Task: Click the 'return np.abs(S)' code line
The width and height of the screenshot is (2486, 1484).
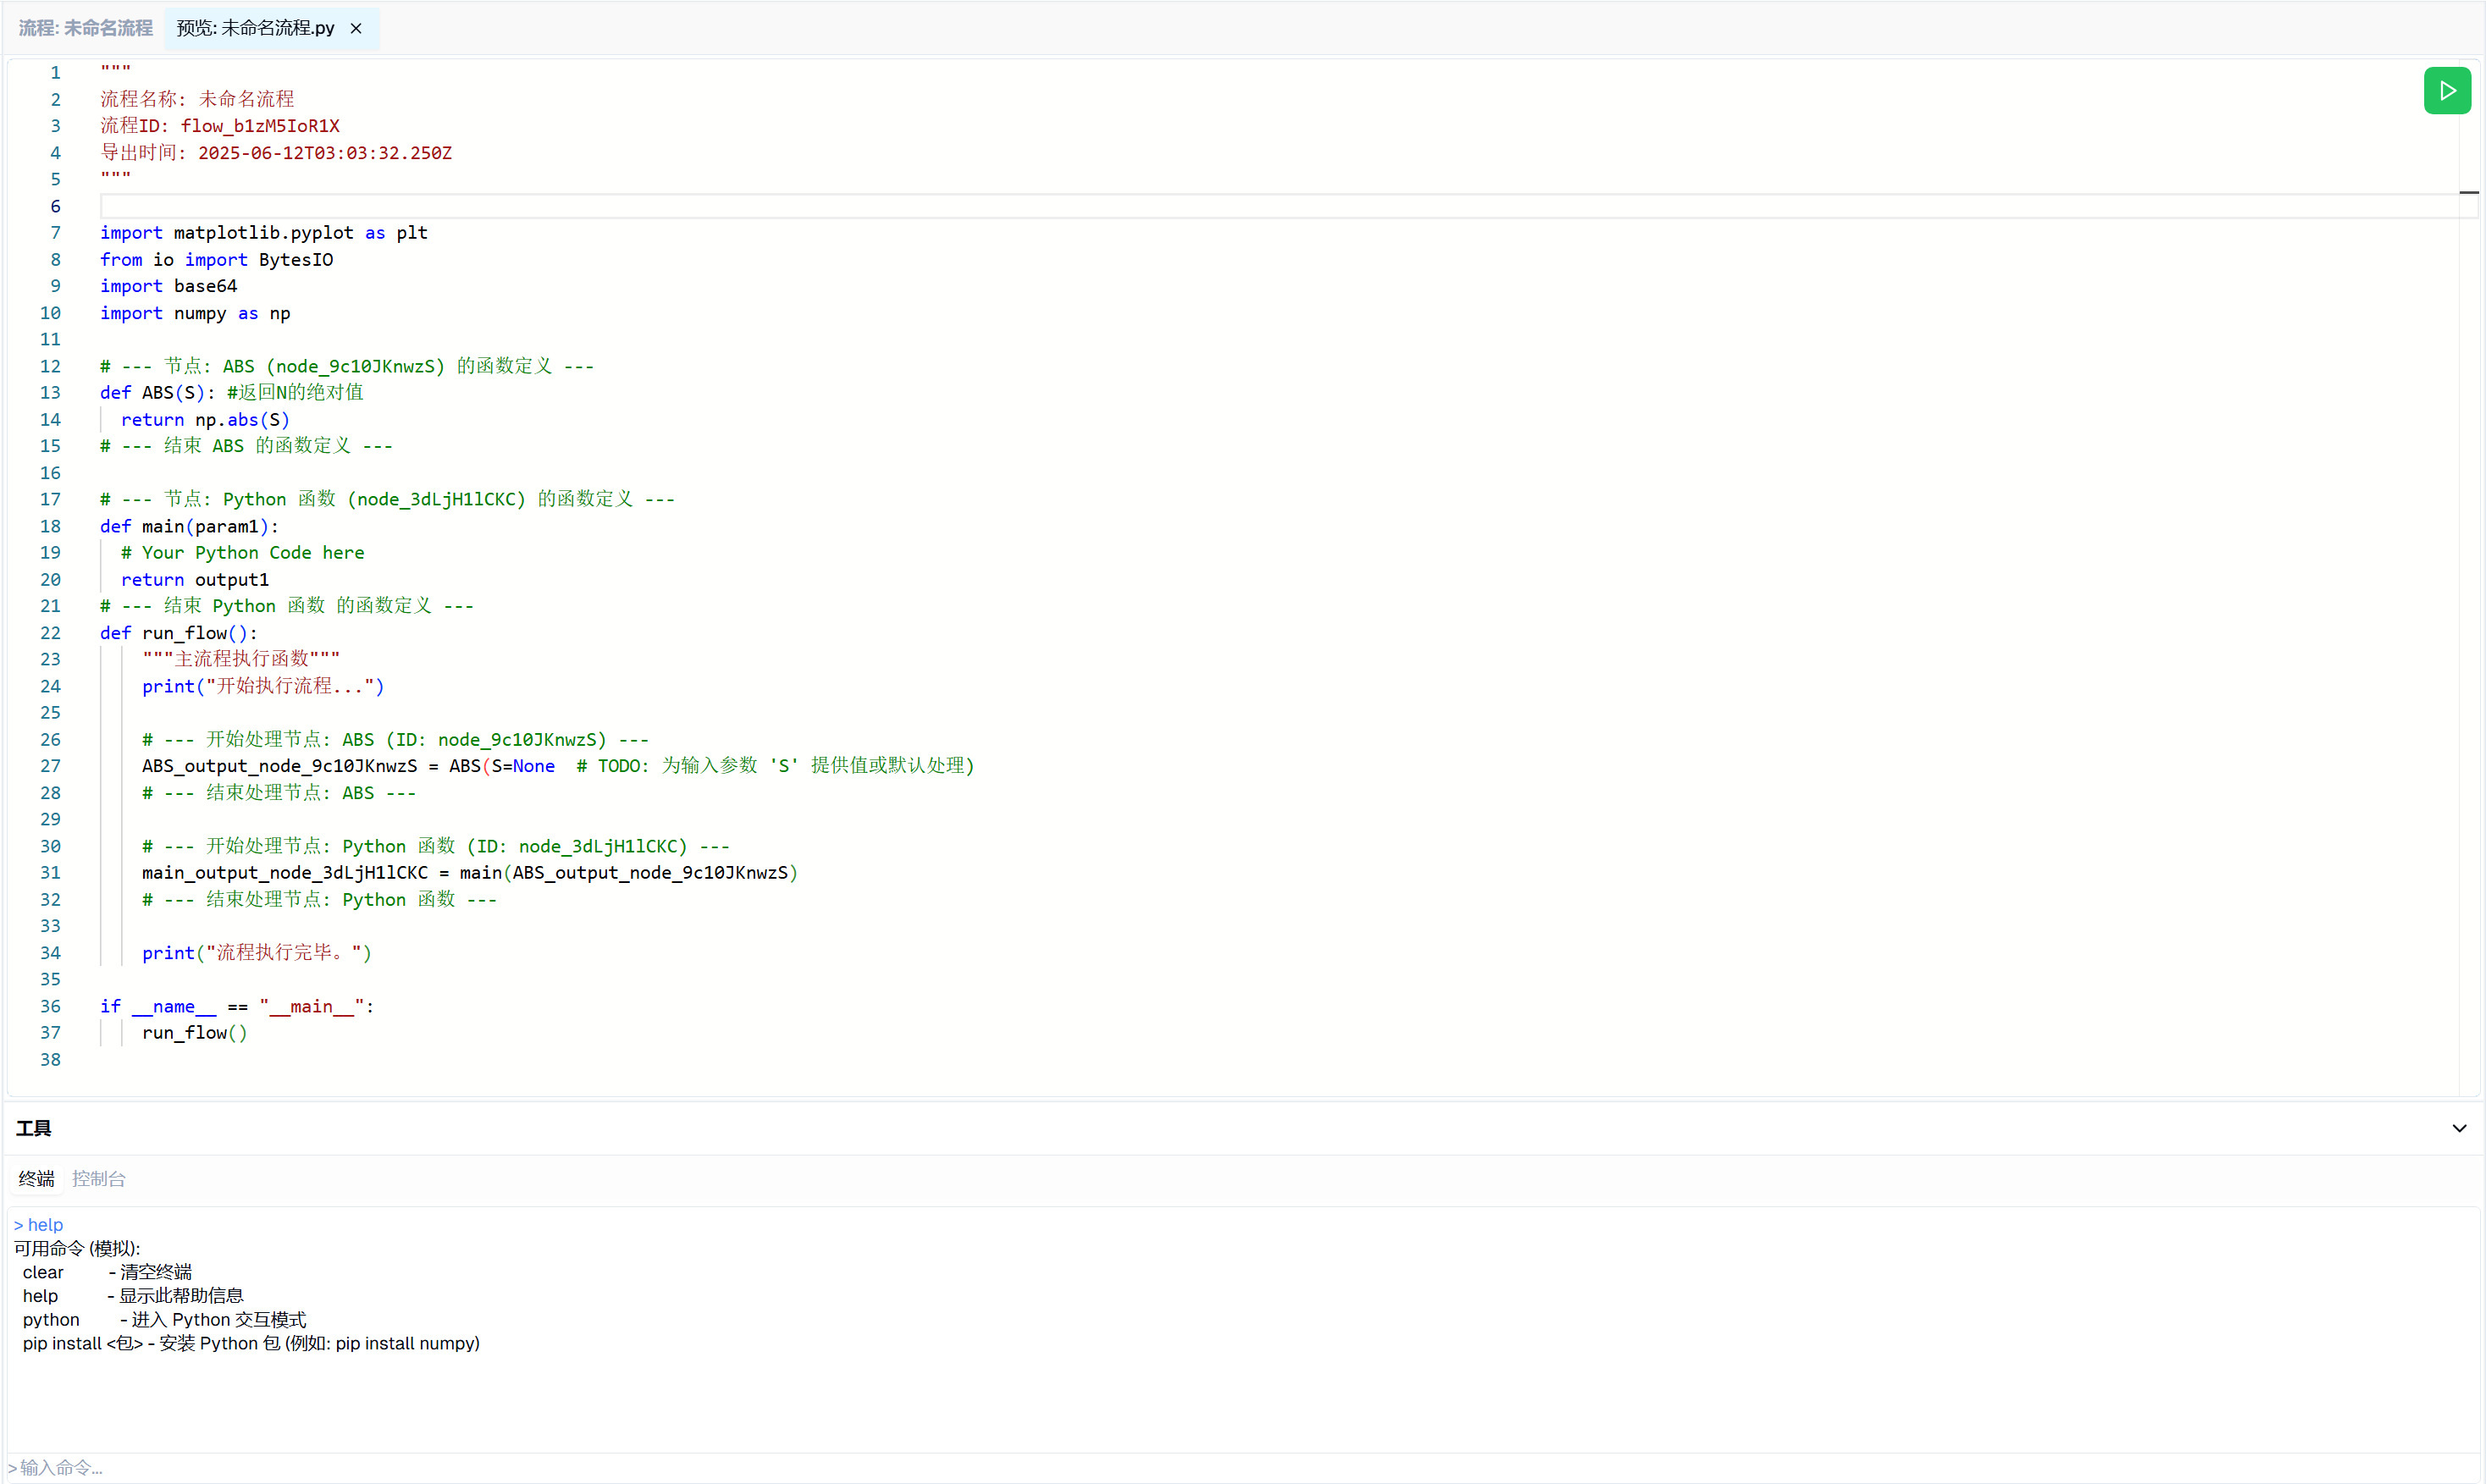Action: tap(205, 420)
